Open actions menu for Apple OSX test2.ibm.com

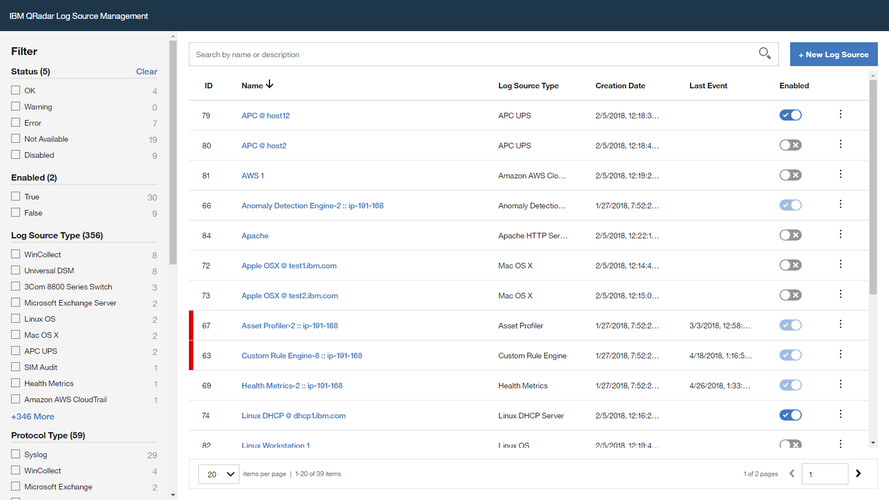[841, 294]
